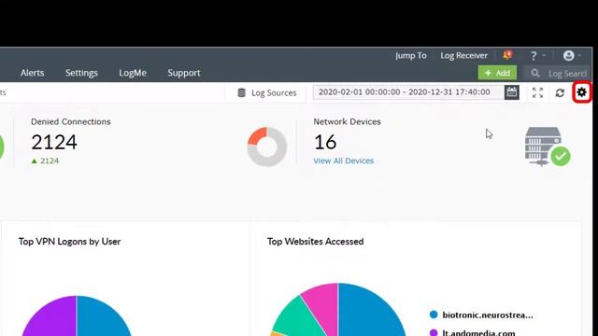The width and height of the screenshot is (598, 336).
Task: Click the Network Devices count 16
Action: tap(325, 142)
